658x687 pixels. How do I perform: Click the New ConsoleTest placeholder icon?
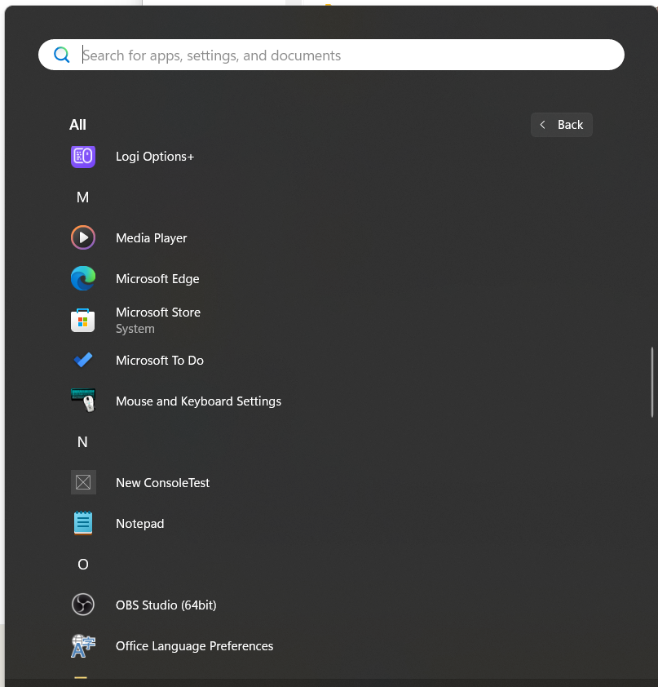(83, 482)
